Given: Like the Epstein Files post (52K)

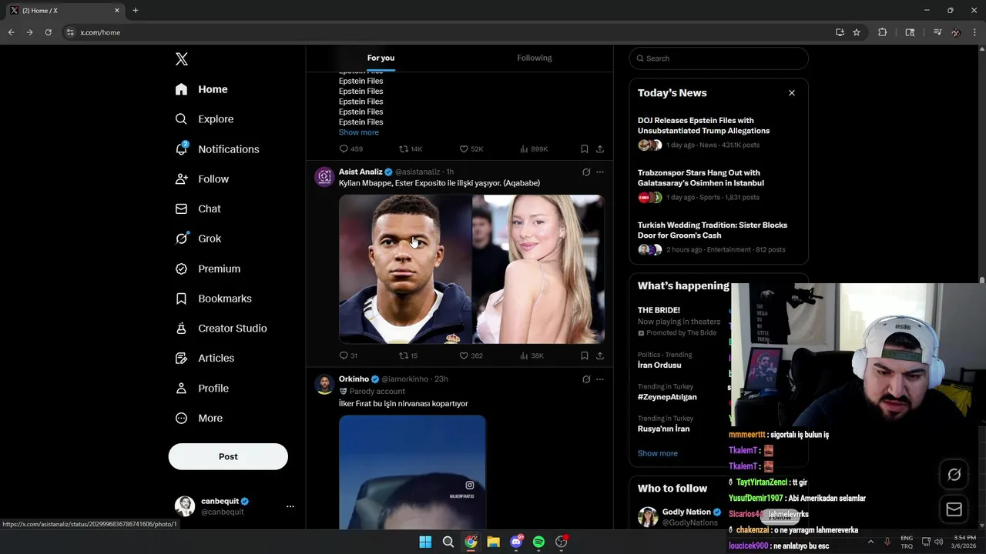Looking at the screenshot, I should tap(471, 149).
